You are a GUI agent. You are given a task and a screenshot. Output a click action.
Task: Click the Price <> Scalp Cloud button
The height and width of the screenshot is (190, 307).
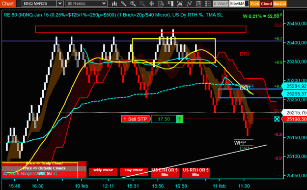pos(44,163)
